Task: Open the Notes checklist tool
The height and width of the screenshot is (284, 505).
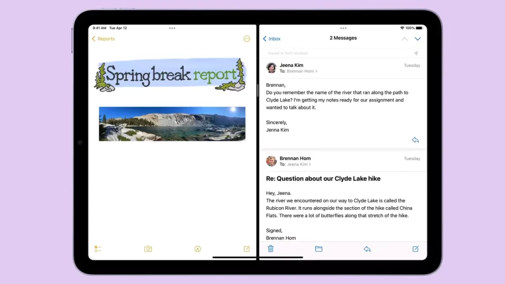Action: tap(98, 249)
